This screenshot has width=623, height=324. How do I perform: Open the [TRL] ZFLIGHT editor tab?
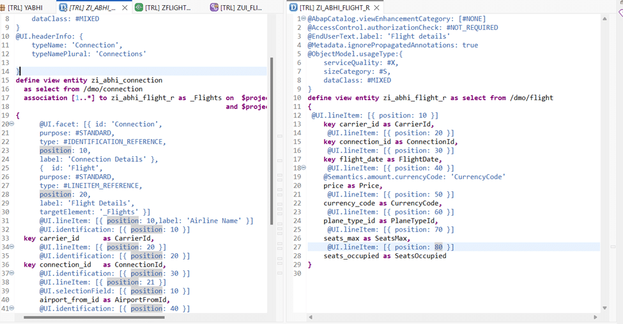[x=170, y=8]
